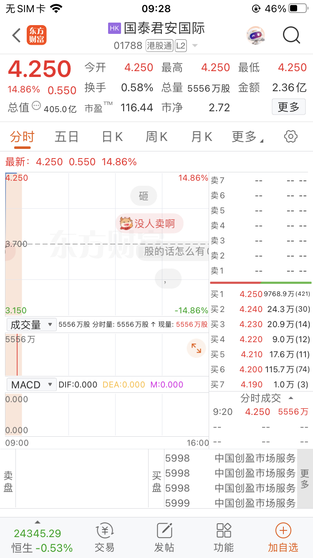Tap the 分时 price chart area
Viewport: 313px width, 558px height.
107,244
